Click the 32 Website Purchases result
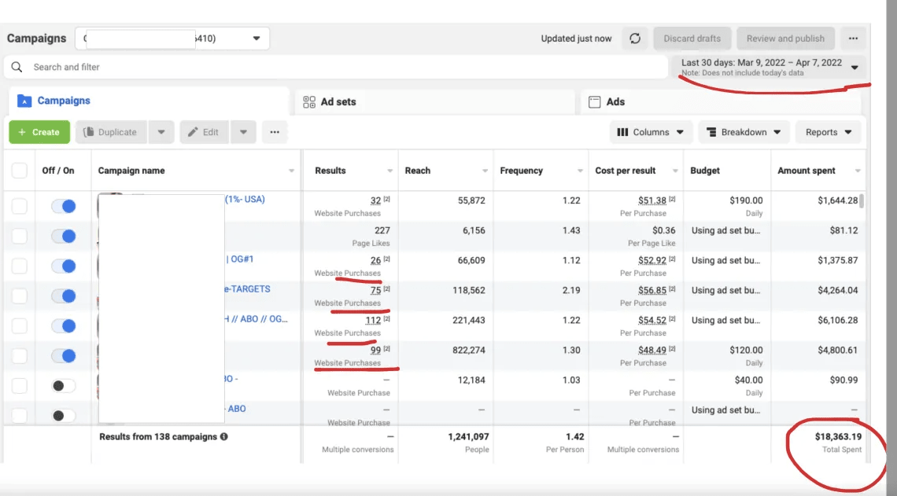This screenshot has width=897, height=496. (375, 200)
